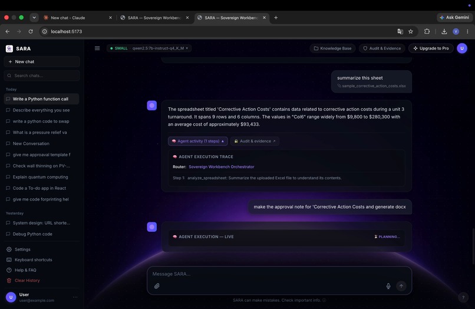This screenshot has height=309, width=475.
Task: Open 'What is a pressure relief va' chat
Action: click(x=41, y=133)
